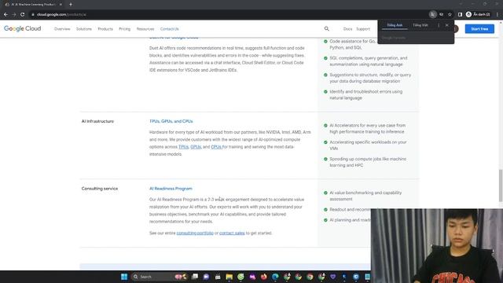Close the translate popup
Image resolution: width=503 pixels, height=283 pixels.
click(x=447, y=25)
